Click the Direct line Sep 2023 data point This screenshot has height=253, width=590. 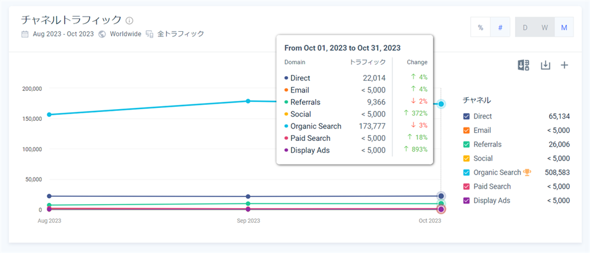click(x=248, y=196)
